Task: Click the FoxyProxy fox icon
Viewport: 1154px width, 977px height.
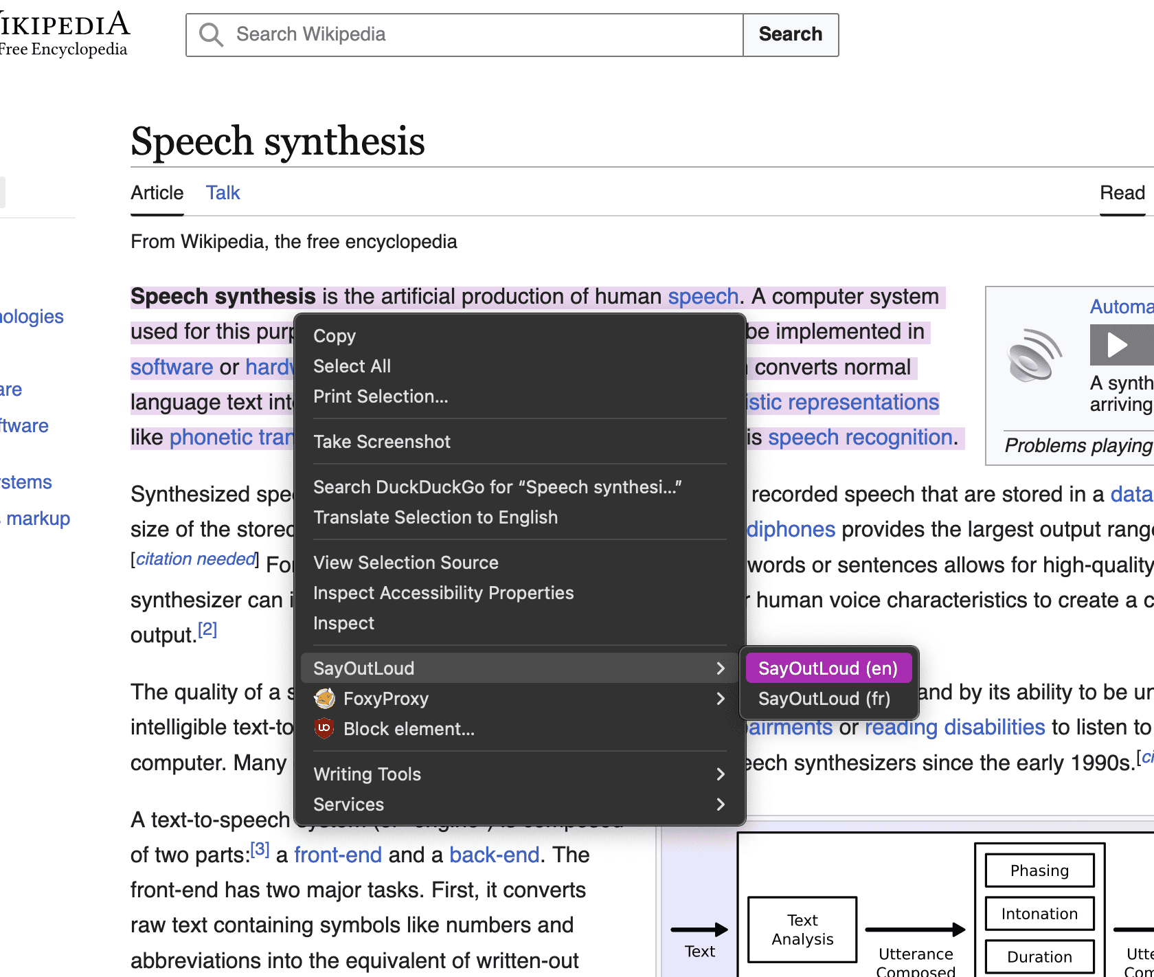Action: tap(324, 699)
